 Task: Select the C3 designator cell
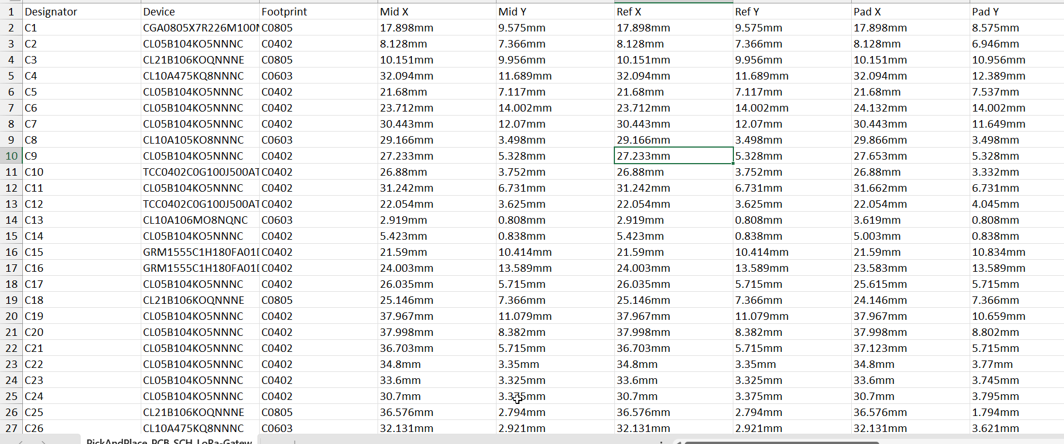(x=81, y=60)
